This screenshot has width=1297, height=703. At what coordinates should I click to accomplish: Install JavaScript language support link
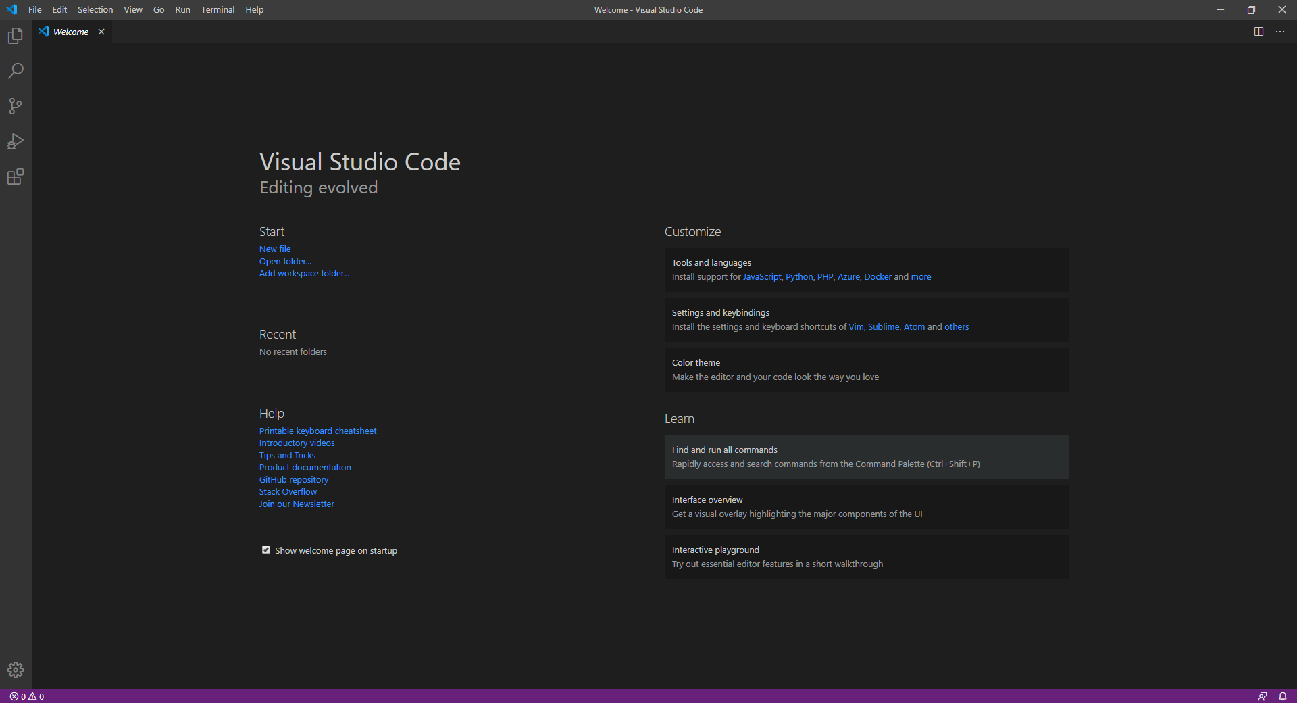(x=762, y=276)
